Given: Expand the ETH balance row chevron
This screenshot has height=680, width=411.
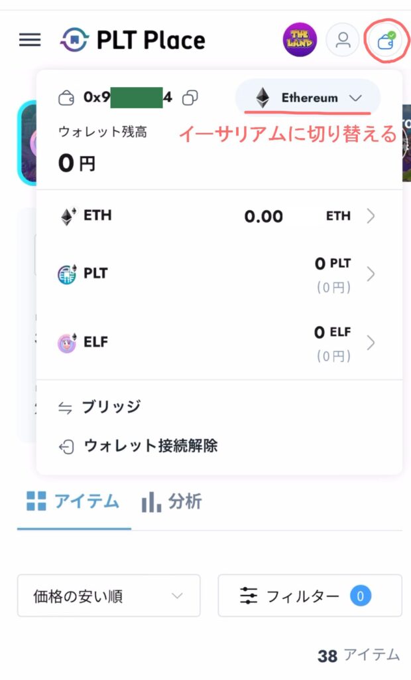Looking at the screenshot, I should coord(371,216).
